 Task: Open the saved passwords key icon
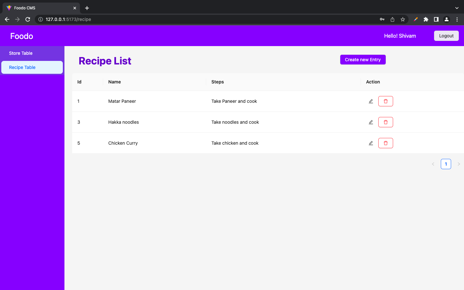(382, 19)
